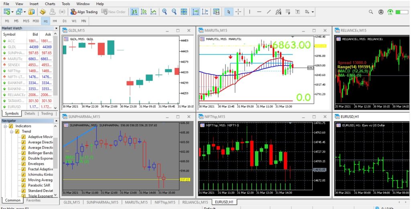Image resolution: width=411 pixels, height=209 pixels.
Task: Open the New Chart toolbar icon
Action: click(7, 12)
